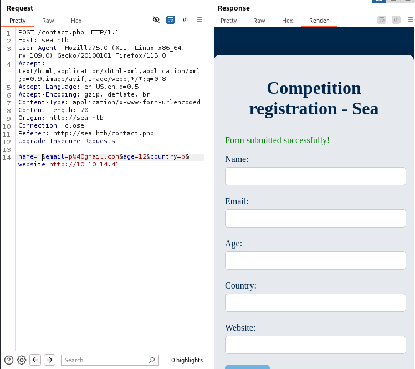Switch to Response Hex tab
The height and width of the screenshot is (369, 415).
point(287,21)
